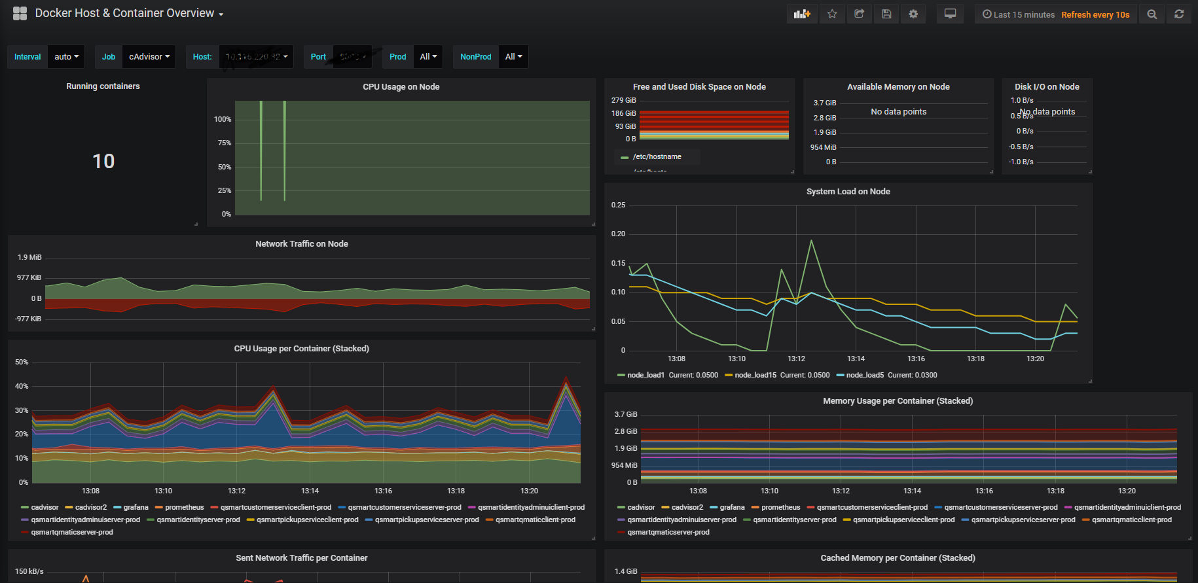
Task: Click the zoom out time range magnifier
Action: click(1152, 14)
